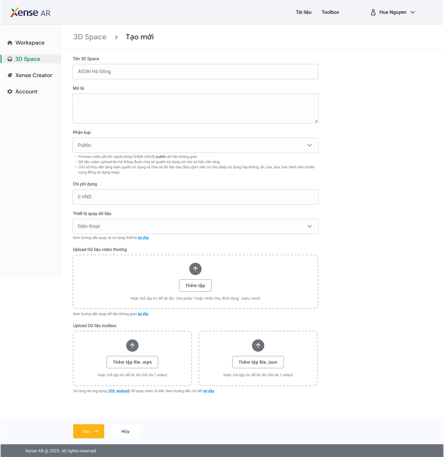This screenshot has width=444, height=457.
Task: Open Toolbox in the top navigation
Action: 330,12
